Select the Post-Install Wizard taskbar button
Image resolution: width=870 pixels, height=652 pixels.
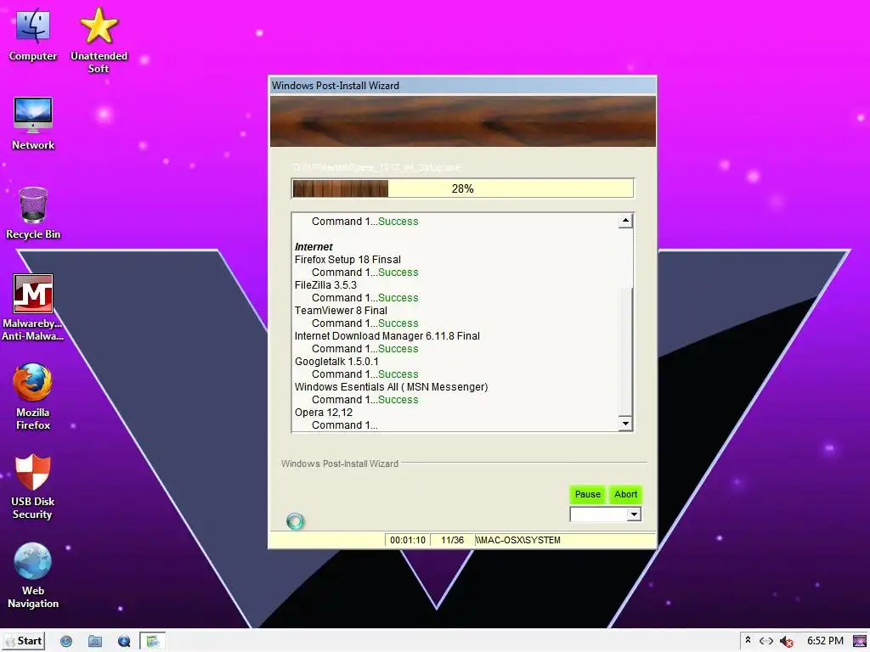point(152,642)
